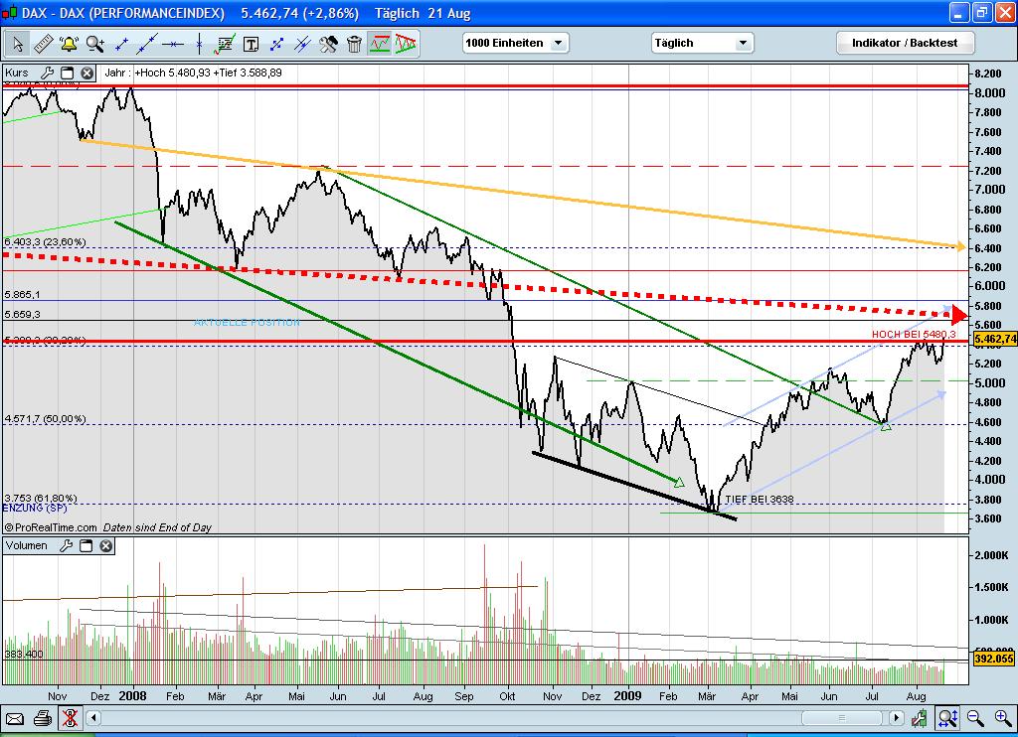Open the Kurs panel settings wrench
The width and height of the screenshot is (1018, 737).
click(x=46, y=73)
